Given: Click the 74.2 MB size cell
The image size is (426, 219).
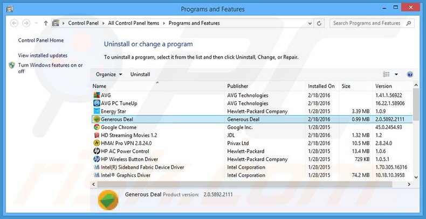Looking at the screenshot, I should [x=361, y=175].
